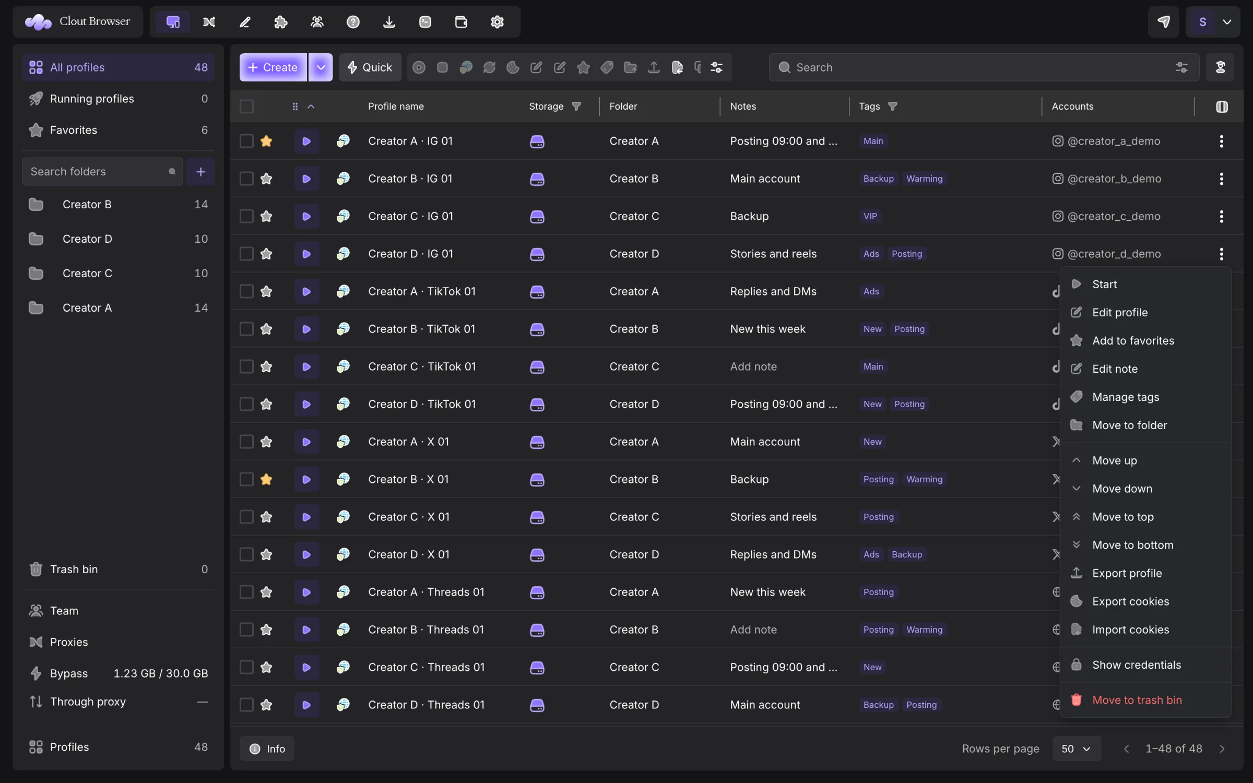The height and width of the screenshot is (783, 1253).
Task: Check the box for Creator A · IG 01
Action: click(x=246, y=141)
